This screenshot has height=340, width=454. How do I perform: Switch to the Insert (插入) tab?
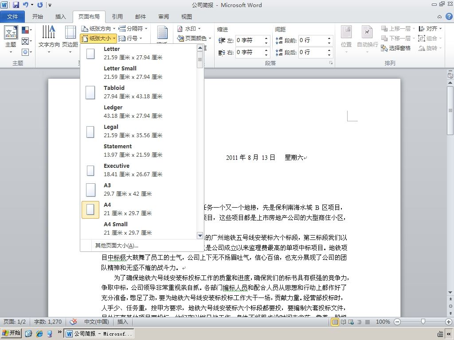pos(60,17)
